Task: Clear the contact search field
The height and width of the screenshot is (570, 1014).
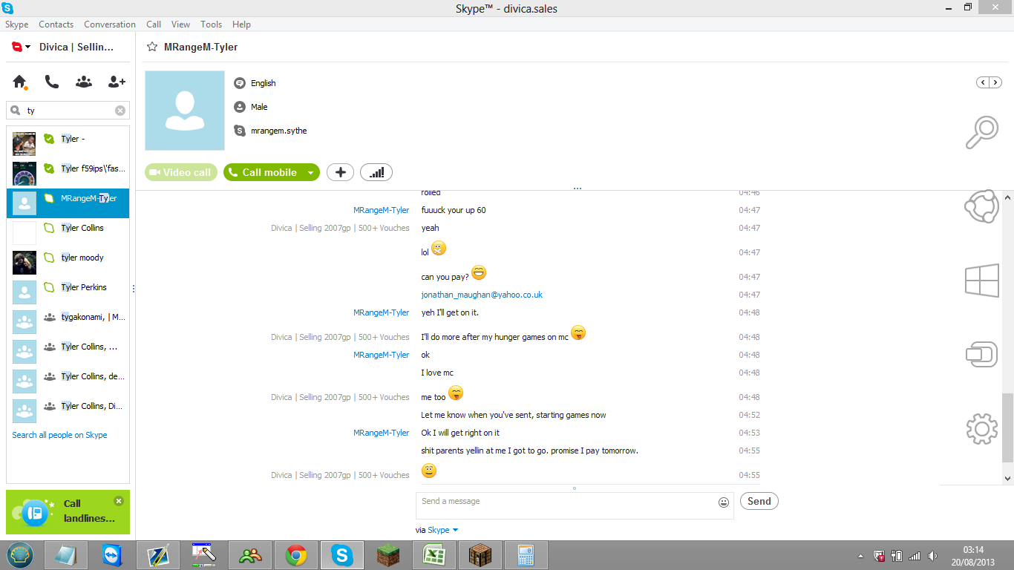Action: click(120, 111)
